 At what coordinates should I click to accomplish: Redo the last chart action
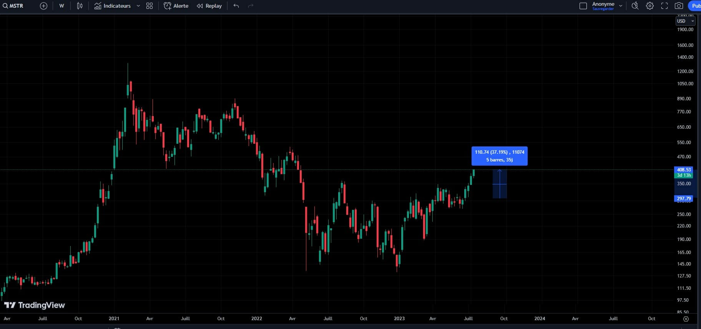(251, 6)
